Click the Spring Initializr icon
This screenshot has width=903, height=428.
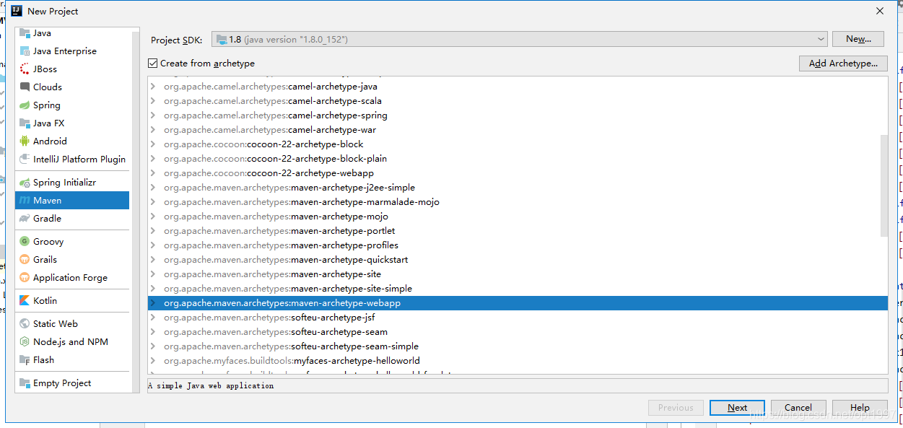pyautogui.click(x=25, y=183)
